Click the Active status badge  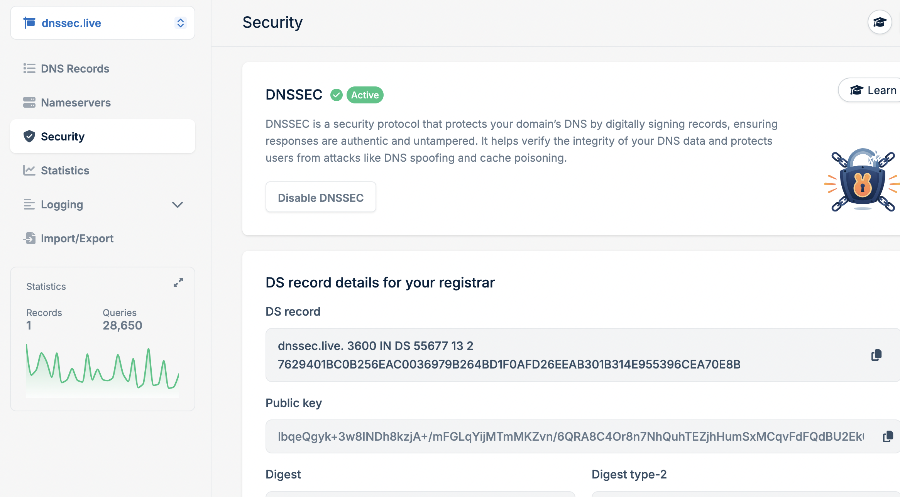365,95
